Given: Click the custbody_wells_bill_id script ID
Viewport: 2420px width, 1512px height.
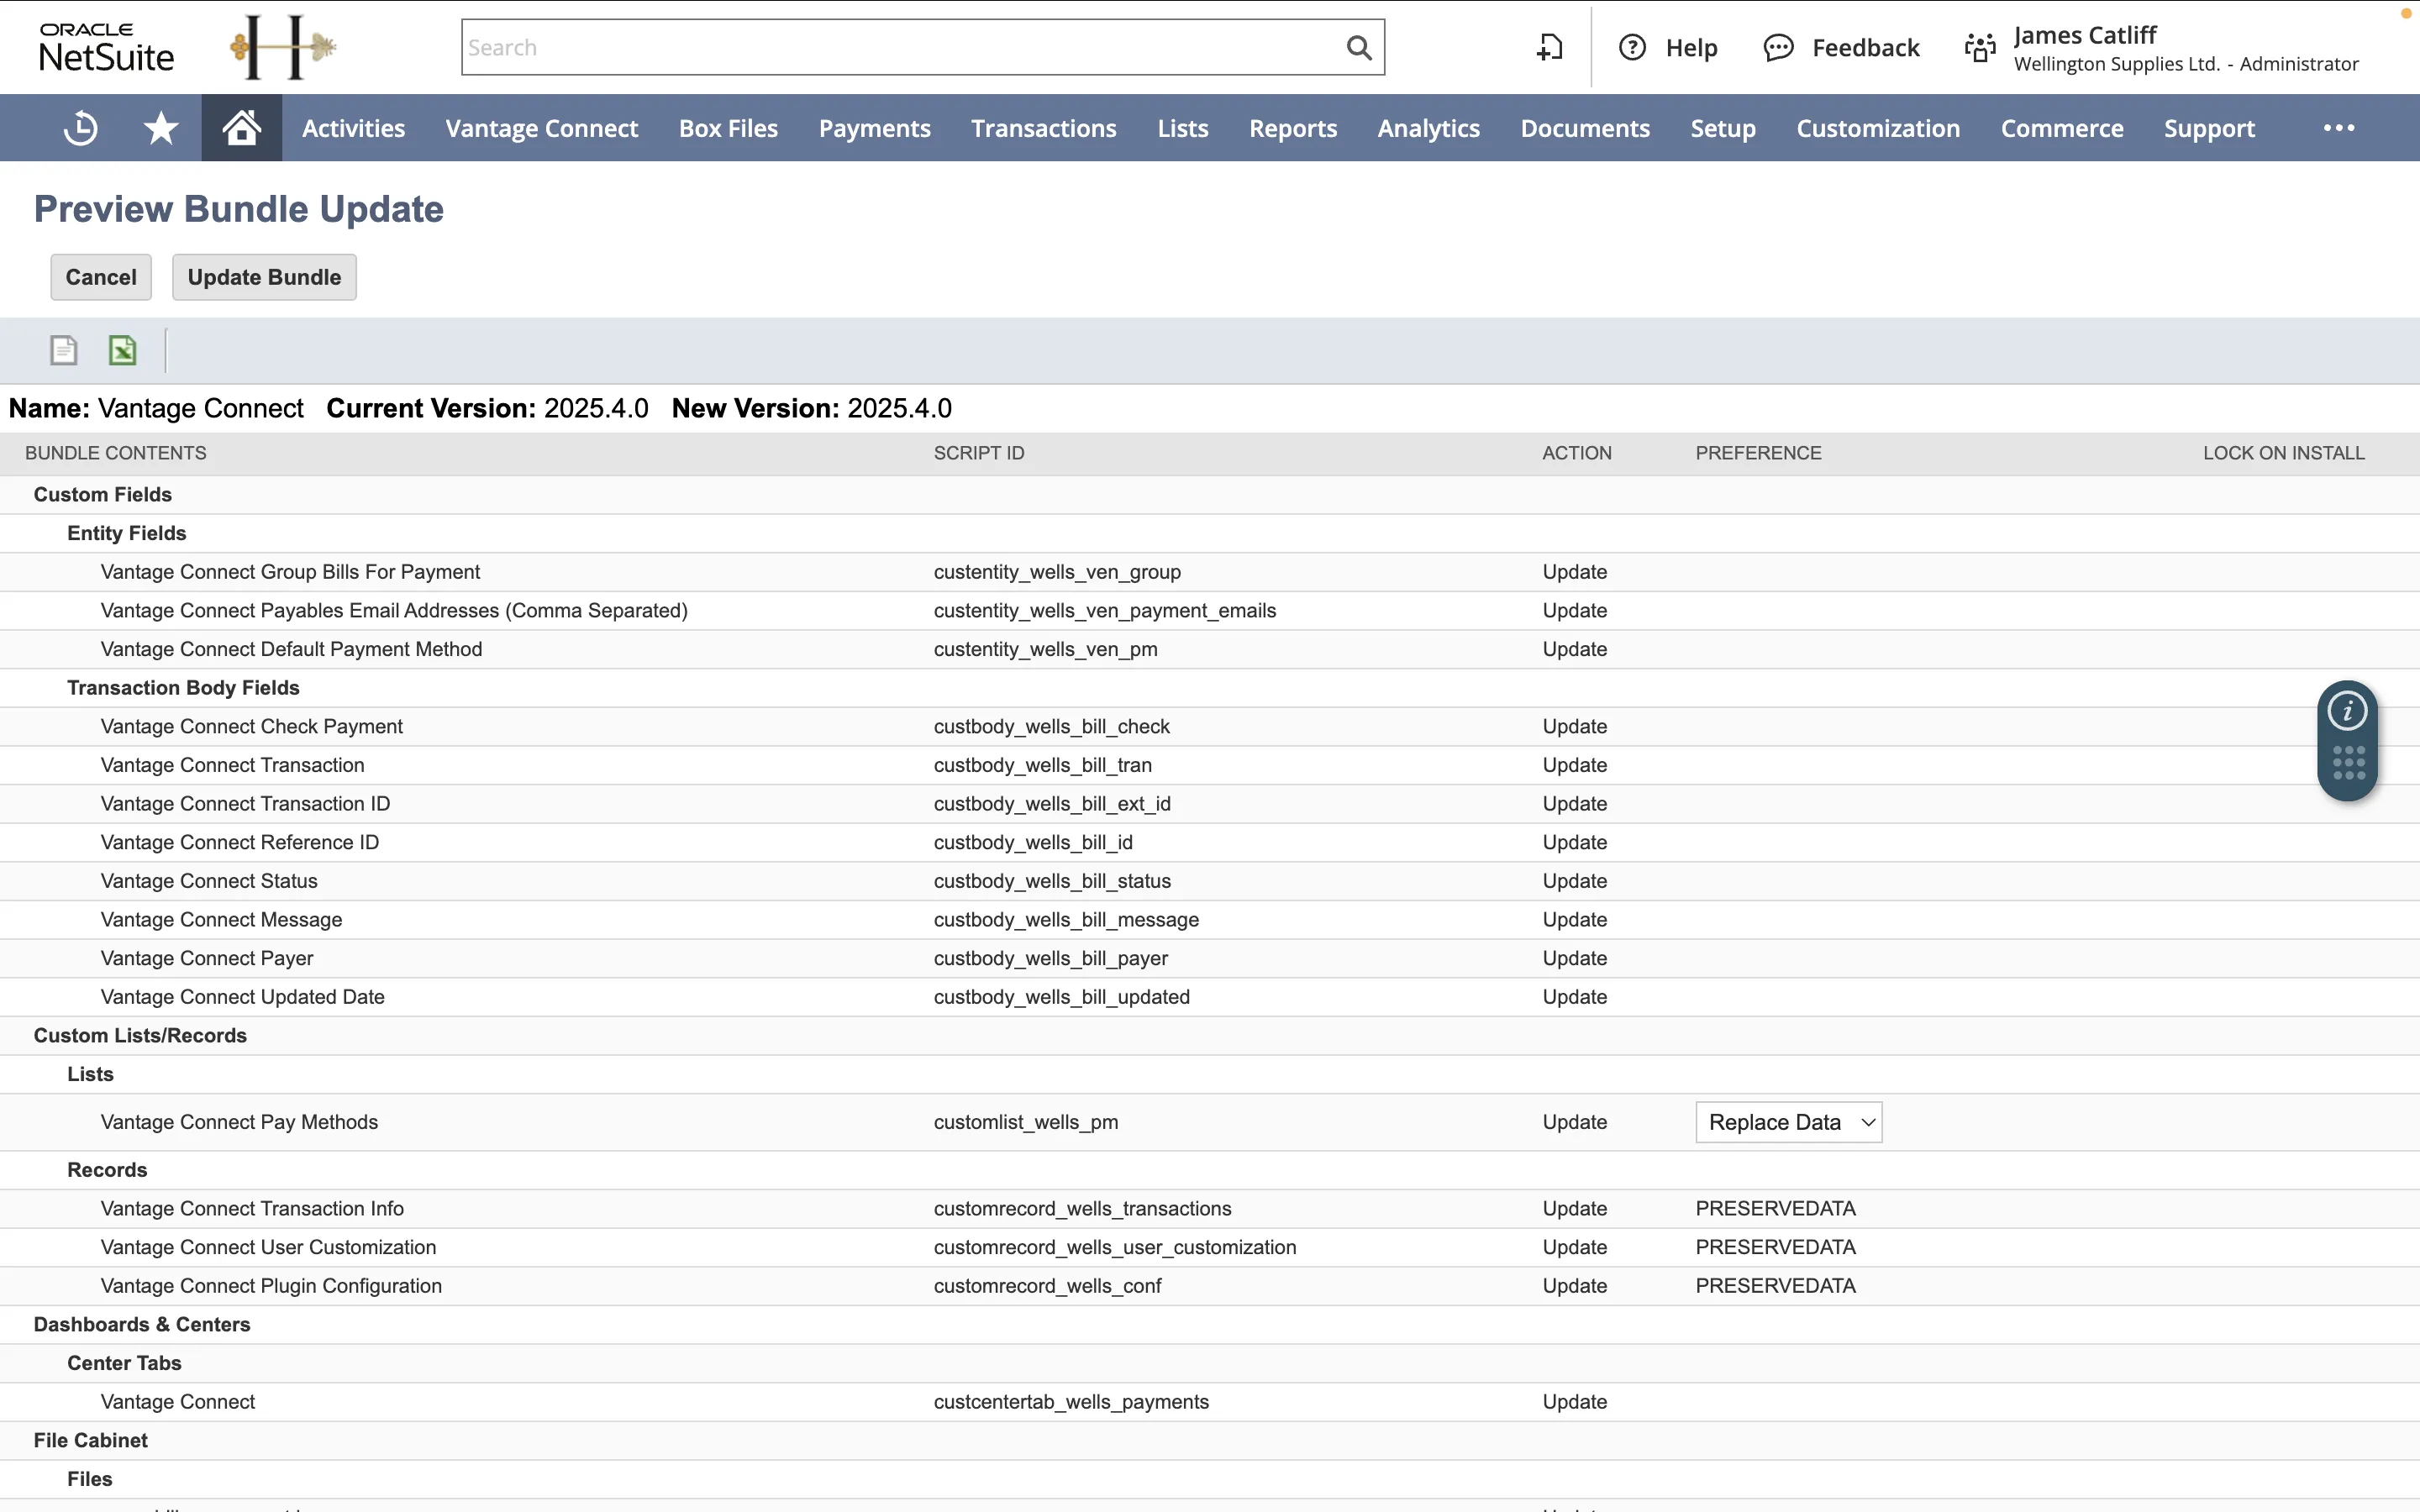Looking at the screenshot, I should tap(1033, 842).
